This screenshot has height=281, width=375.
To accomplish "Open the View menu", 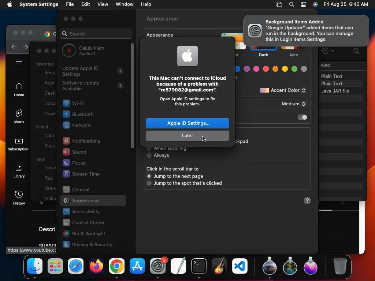I will coord(103,4).
